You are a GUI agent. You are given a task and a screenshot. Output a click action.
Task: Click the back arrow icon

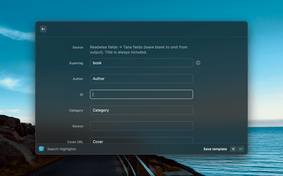tap(43, 29)
